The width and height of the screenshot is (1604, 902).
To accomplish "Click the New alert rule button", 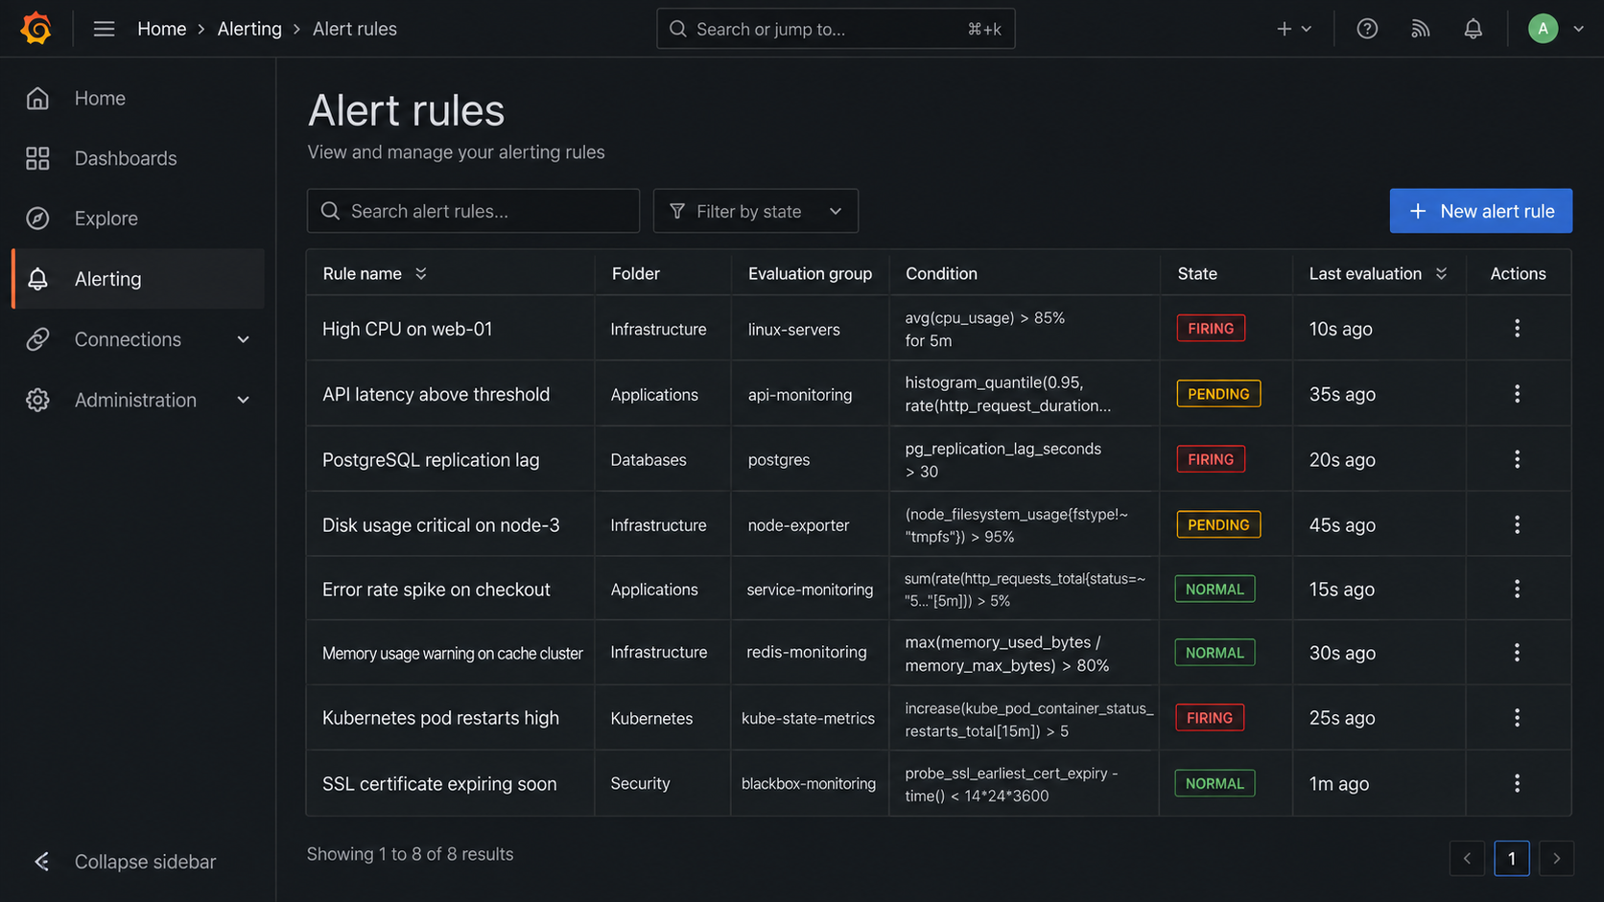I will [1480, 211].
